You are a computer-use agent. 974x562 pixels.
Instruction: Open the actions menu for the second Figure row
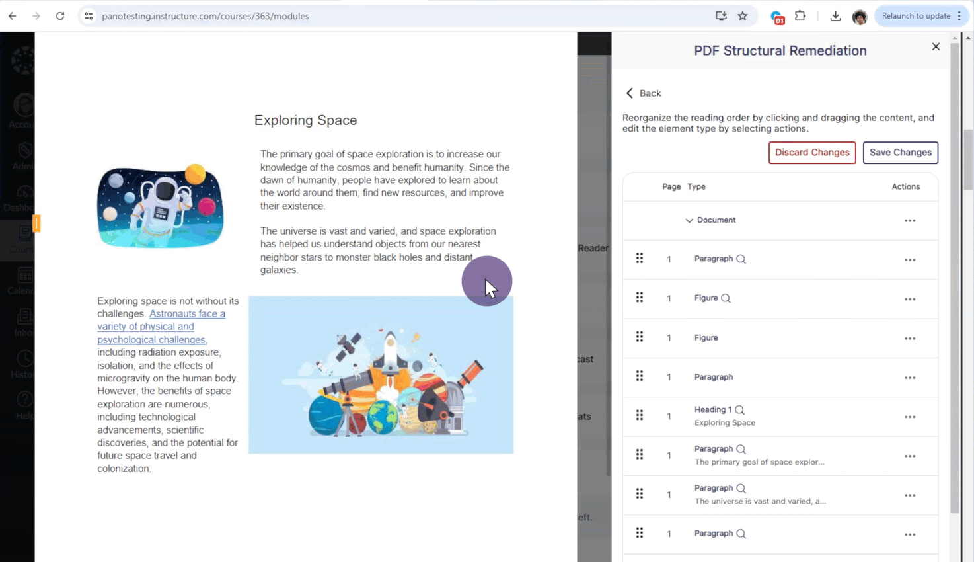pos(910,338)
